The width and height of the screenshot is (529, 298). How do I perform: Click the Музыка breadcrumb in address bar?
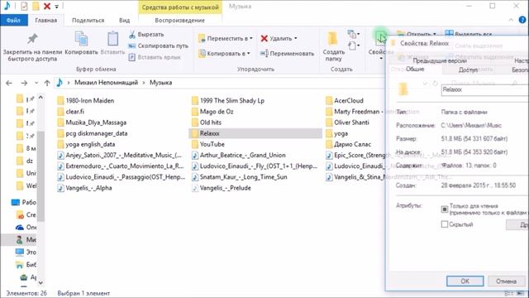pos(160,83)
